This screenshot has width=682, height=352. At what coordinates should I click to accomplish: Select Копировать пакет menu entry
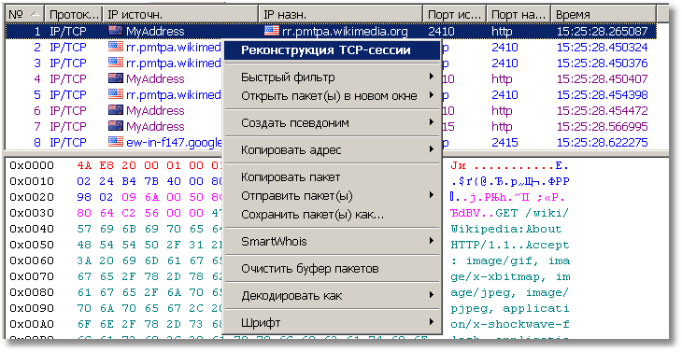332,177
